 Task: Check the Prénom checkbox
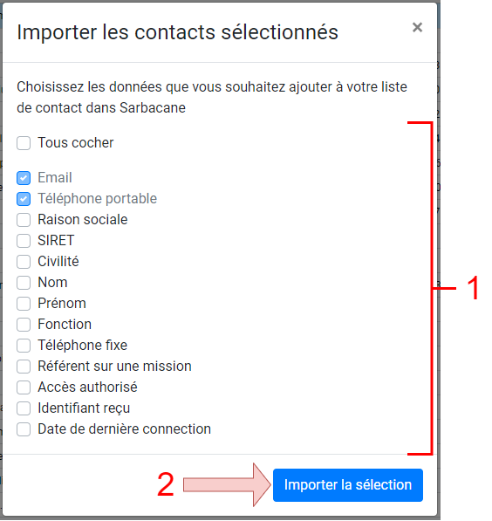(x=24, y=304)
